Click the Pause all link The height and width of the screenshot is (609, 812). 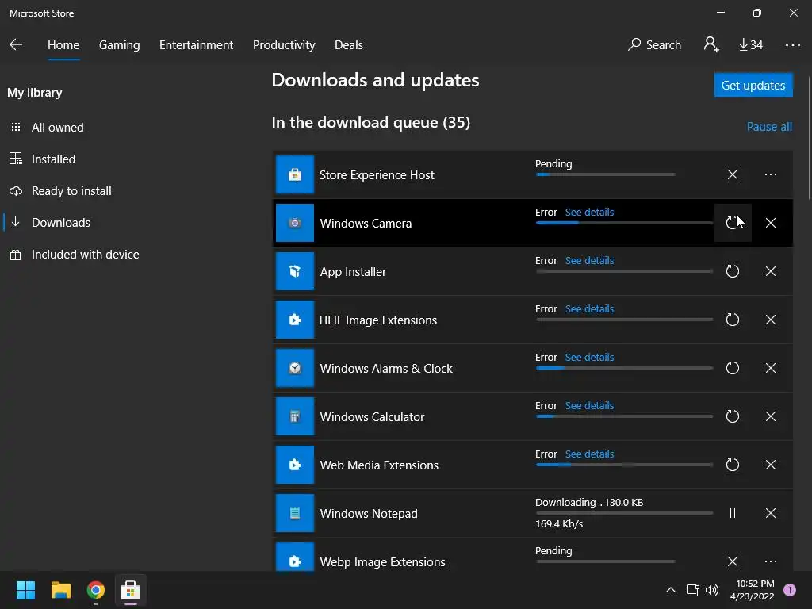tap(769, 127)
